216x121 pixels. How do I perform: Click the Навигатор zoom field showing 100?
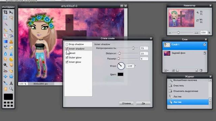pos(204,33)
